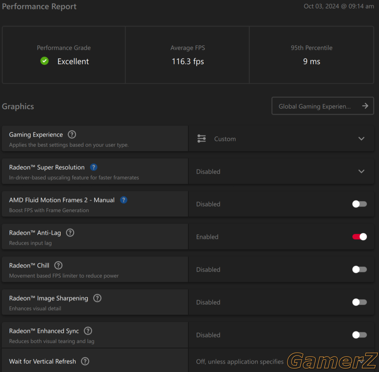The width and height of the screenshot is (379, 372).
Task: Click arrow on Global Gaming Experience button
Action: [x=365, y=106]
